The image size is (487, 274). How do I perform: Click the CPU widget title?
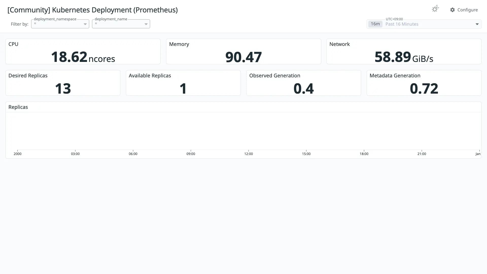coord(13,44)
